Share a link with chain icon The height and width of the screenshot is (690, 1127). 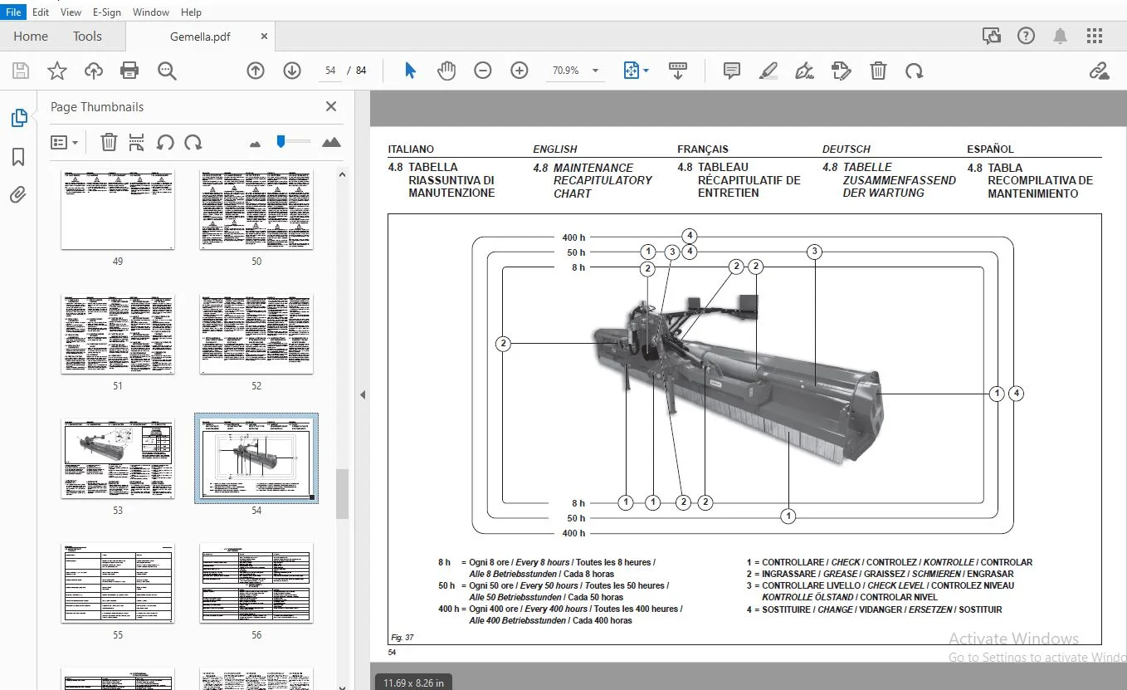pos(1099,71)
